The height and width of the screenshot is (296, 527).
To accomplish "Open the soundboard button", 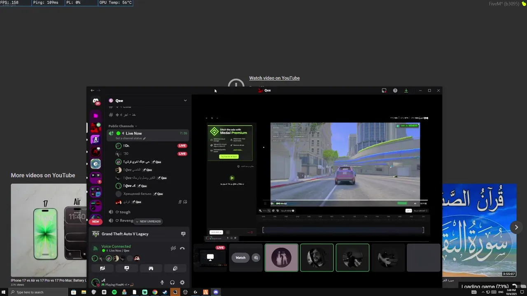I will click(x=175, y=268).
